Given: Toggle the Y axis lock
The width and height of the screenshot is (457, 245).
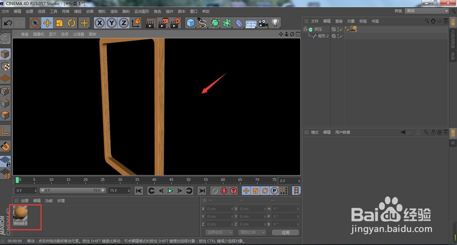Looking at the screenshot, I should [x=112, y=23].
